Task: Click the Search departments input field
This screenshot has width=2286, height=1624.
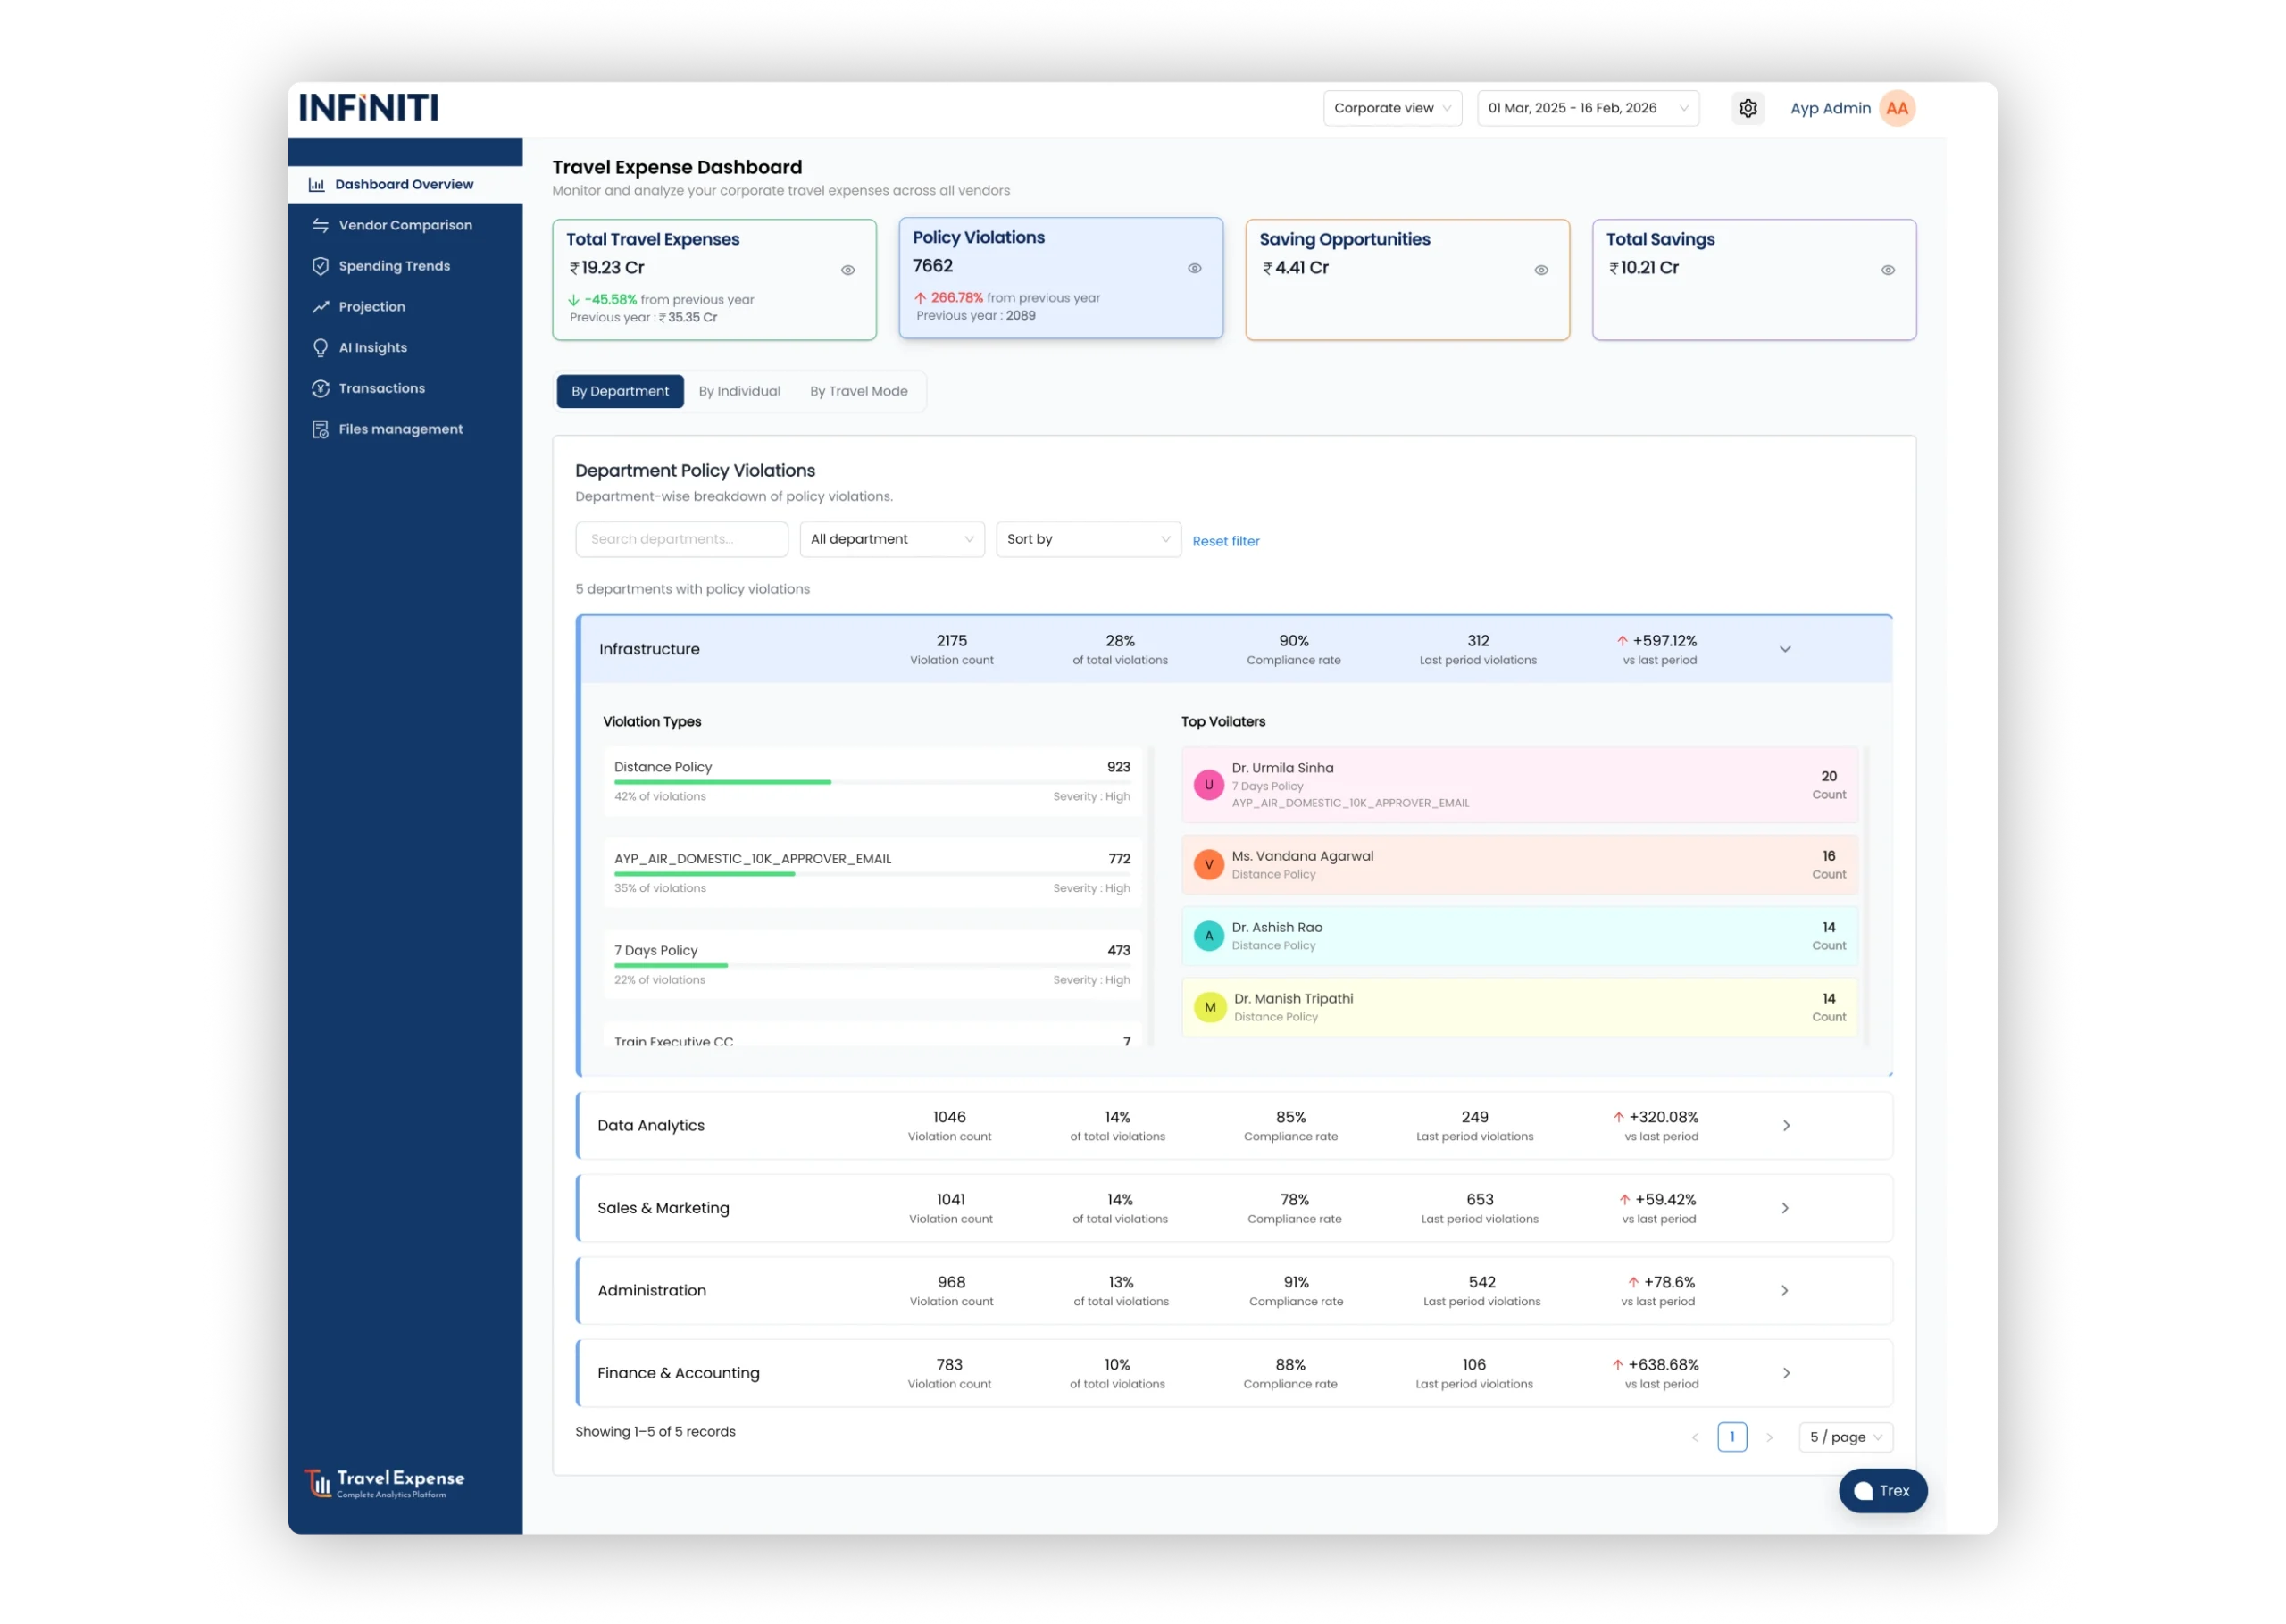Action: [x=681, y=539]
